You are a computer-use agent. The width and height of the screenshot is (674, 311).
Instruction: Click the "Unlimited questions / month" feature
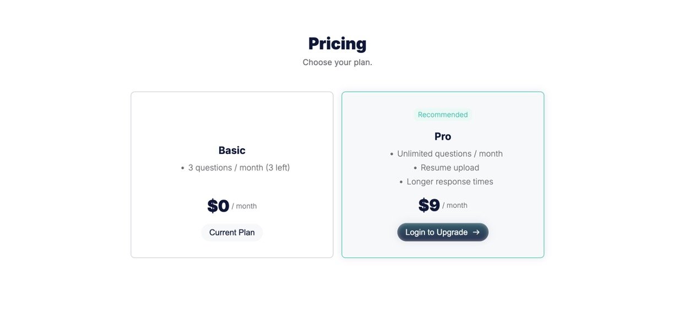(450, 154)
